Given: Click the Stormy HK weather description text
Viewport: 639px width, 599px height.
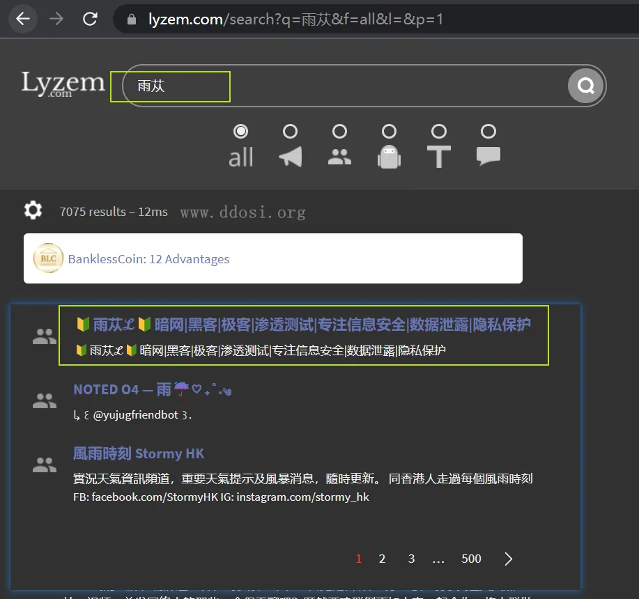Looking at the screenshot, I should [x=303, y=488].
